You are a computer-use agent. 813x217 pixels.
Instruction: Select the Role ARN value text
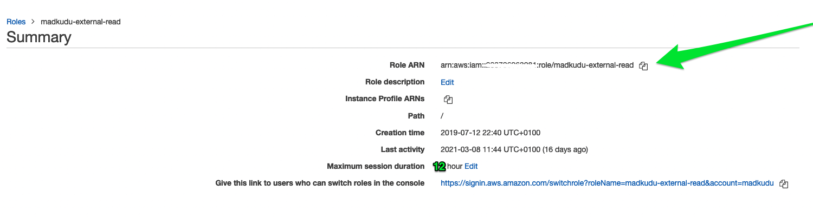pos(537,65)
